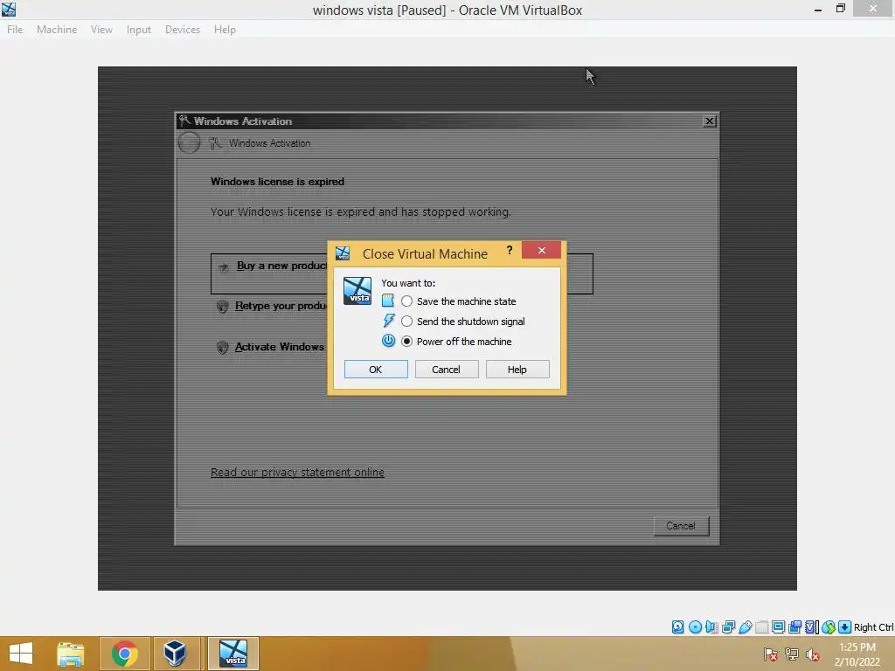This screenshot has width=895, height=671.
Task: Click the audio status icon in VirtualBox
Action: click(711, 627)
